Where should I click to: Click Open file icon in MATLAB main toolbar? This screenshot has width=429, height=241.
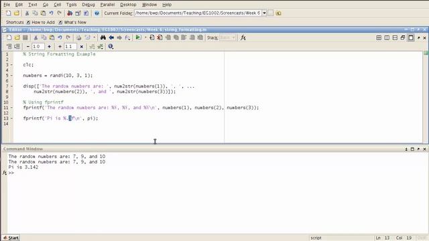point(17,13)
